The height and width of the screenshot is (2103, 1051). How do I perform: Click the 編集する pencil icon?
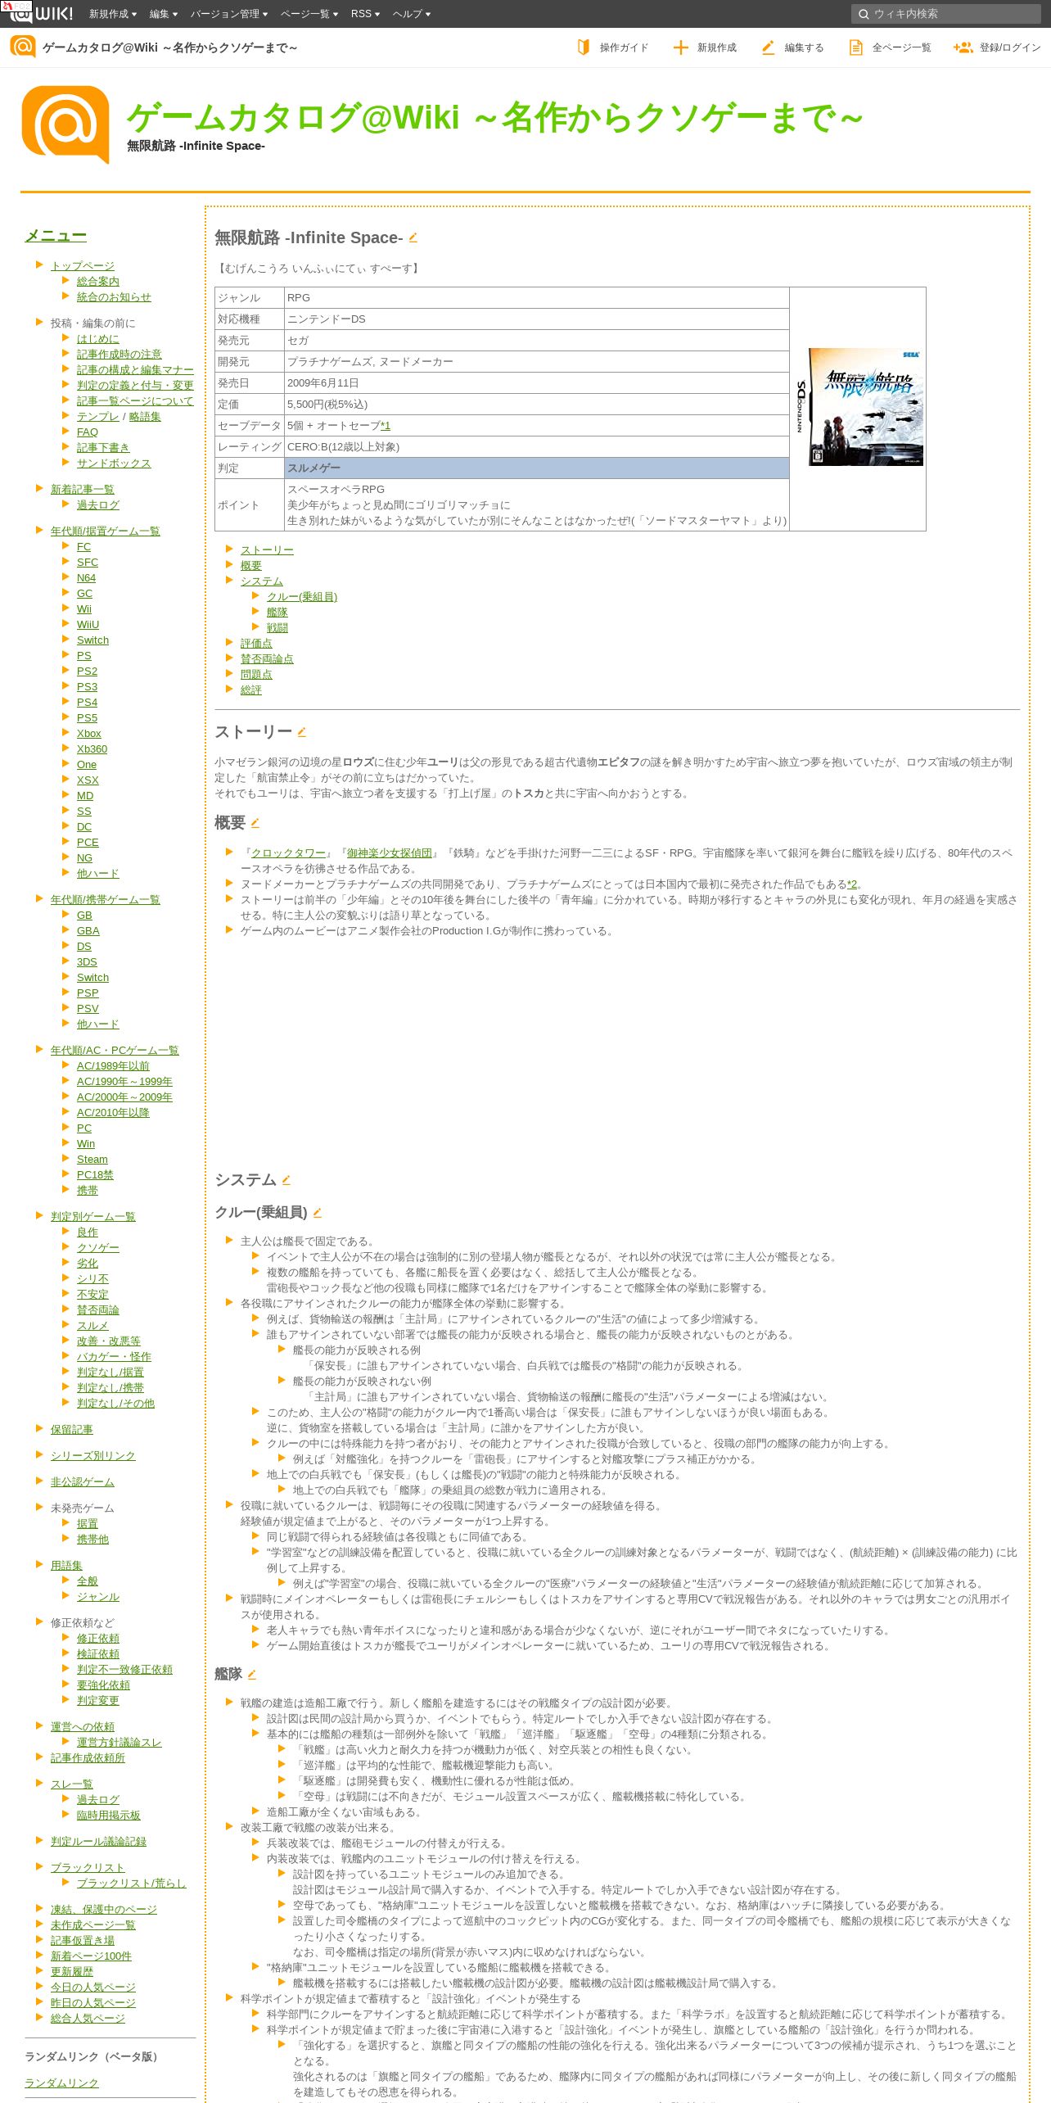point(768,47)
